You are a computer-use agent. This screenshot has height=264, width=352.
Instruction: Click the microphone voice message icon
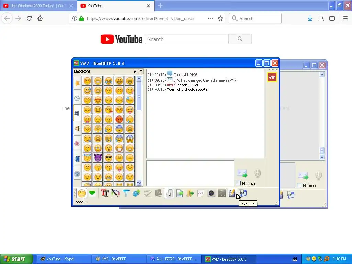coord(258,174)
